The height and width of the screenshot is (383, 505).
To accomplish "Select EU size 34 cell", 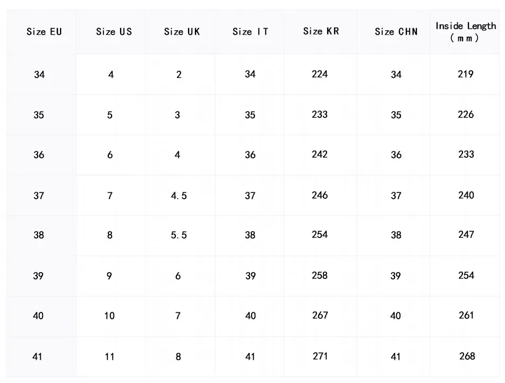I will (39, 75).
